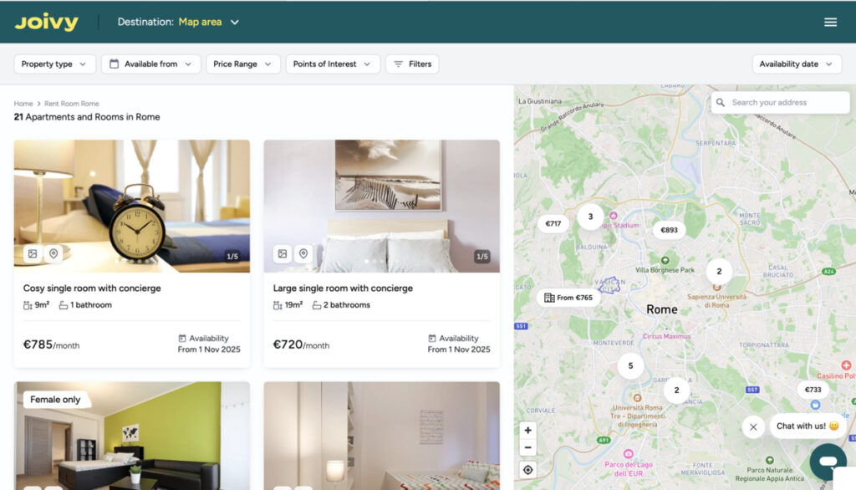Open the Cosy single room photo
856x490 pixels.
(132, 206)
